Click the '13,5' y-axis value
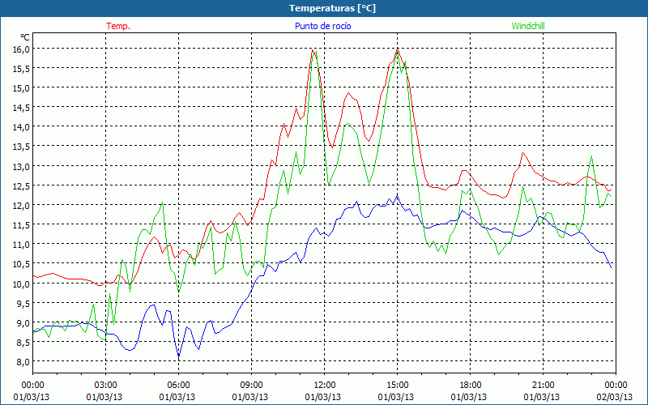 pos(22,147)
